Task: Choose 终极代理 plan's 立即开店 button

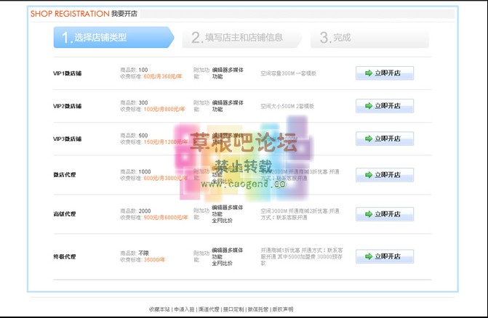Action: coord(384,256)
